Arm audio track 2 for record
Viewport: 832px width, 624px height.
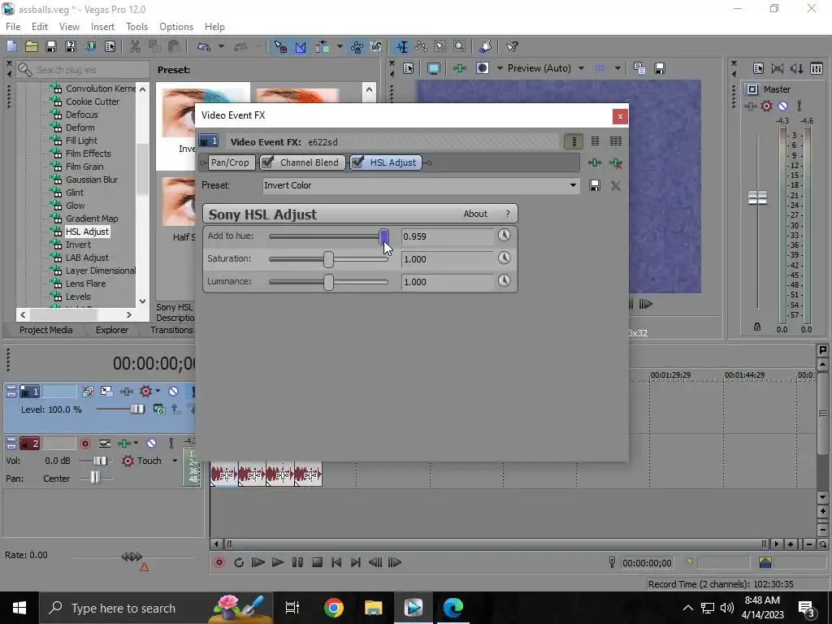coord(84,443)
